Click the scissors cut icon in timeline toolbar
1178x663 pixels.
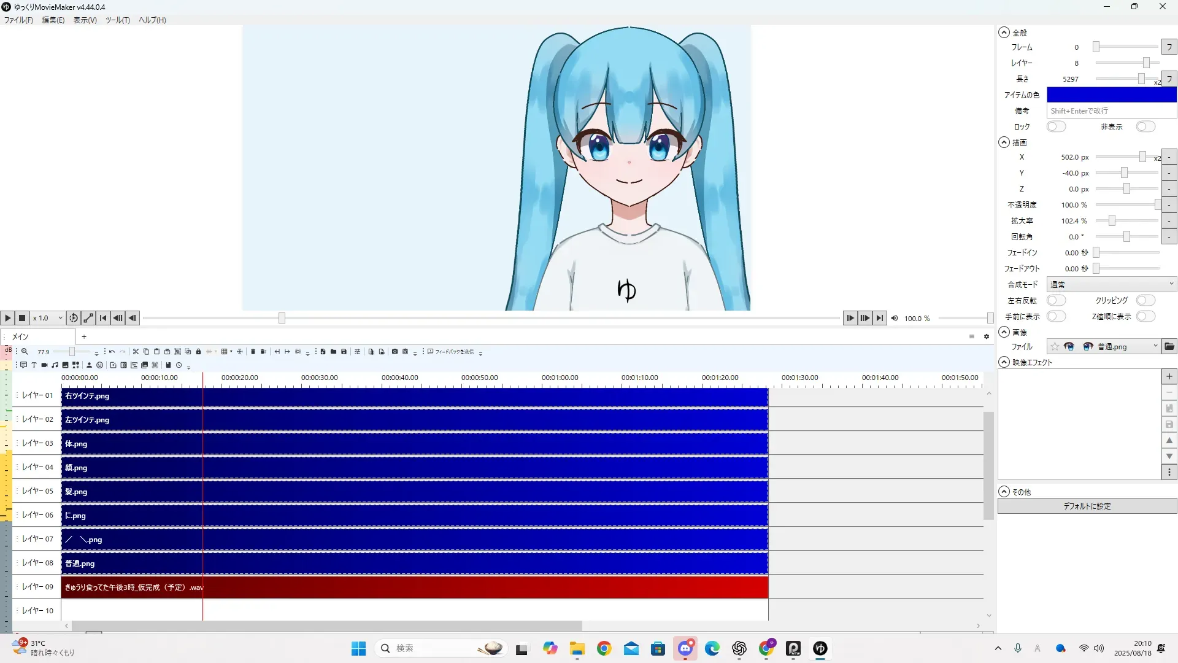136,352
